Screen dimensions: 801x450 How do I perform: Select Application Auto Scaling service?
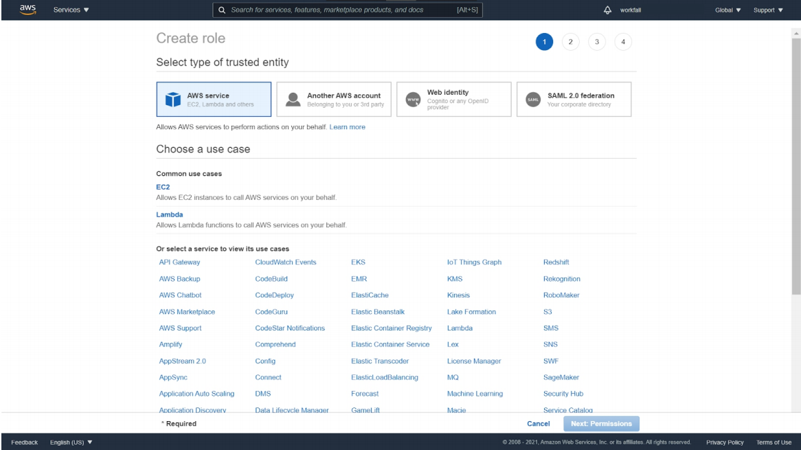196,393
